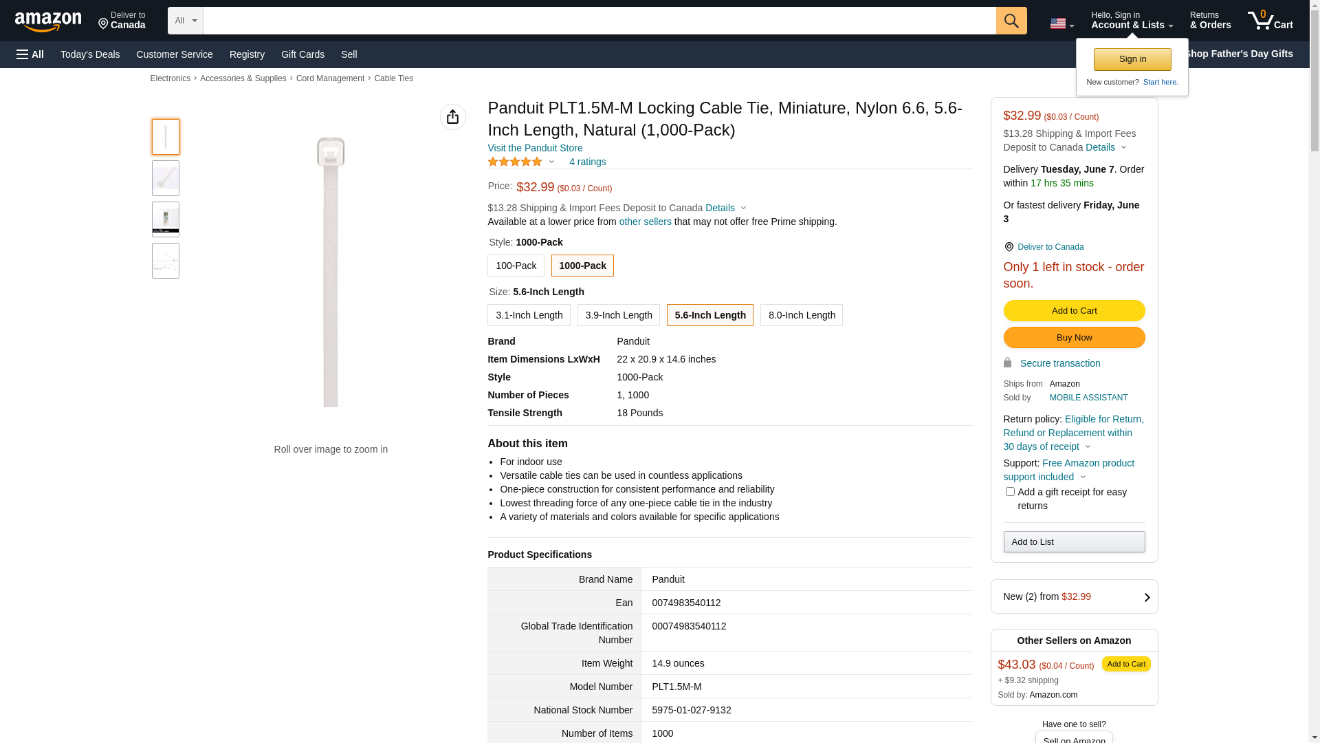The height and width of the screenshot is (743, 1320).
Task: Open the All search category dropdown
Action: [185, 21]
